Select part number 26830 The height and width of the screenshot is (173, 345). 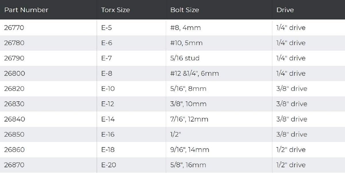14,104
